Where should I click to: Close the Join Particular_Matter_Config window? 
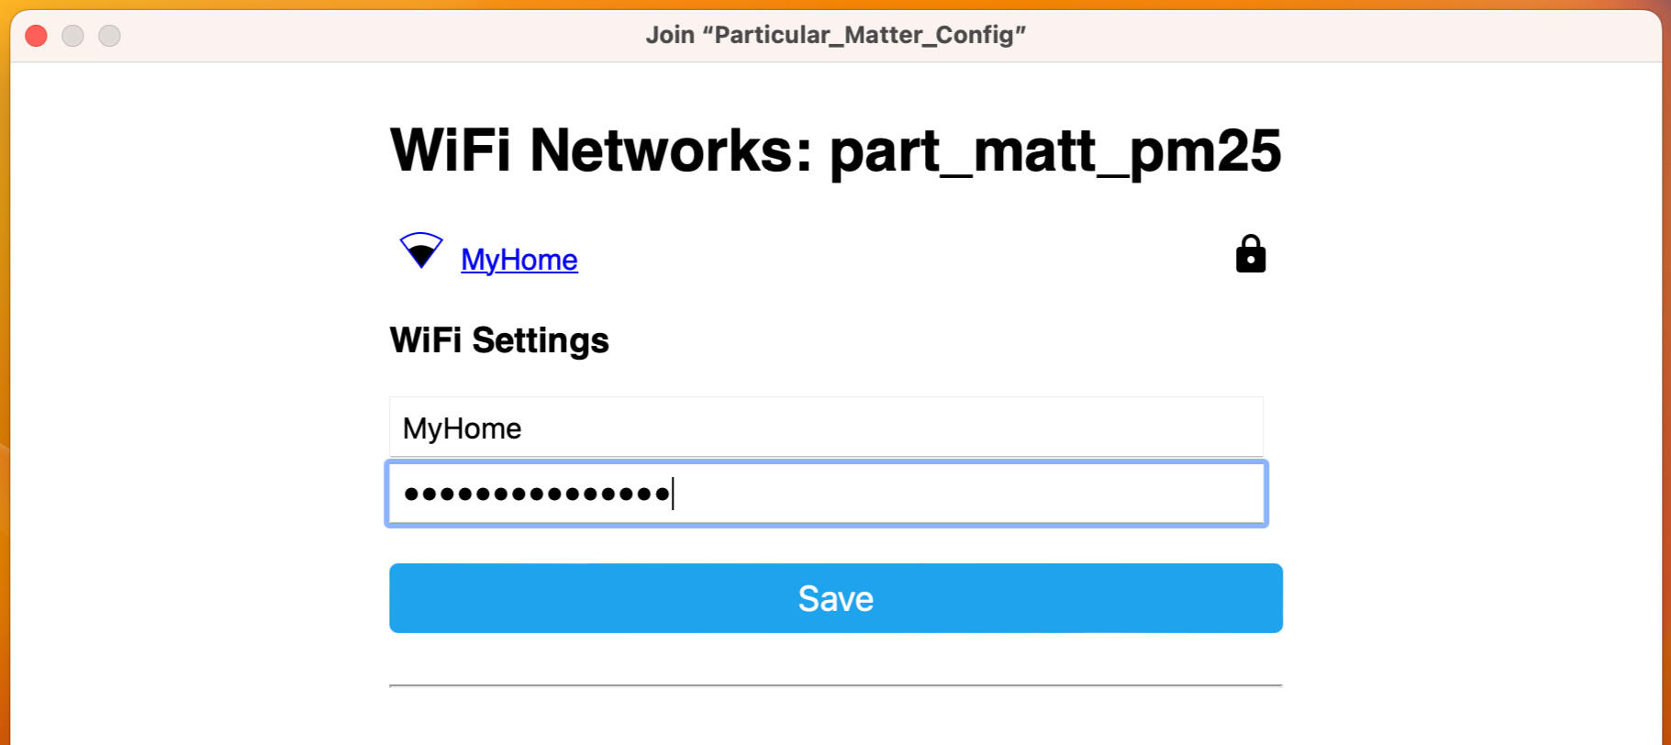click(x=36, y=36)
